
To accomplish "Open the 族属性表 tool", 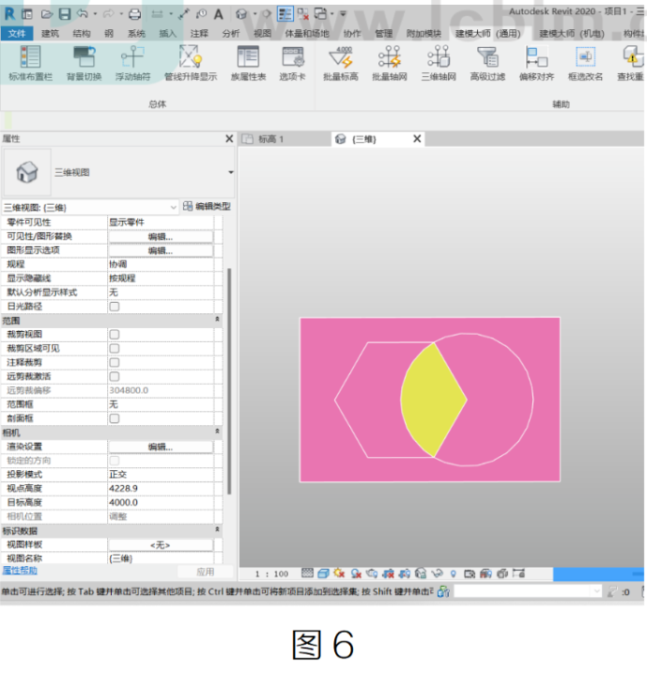I will [248, 57].
